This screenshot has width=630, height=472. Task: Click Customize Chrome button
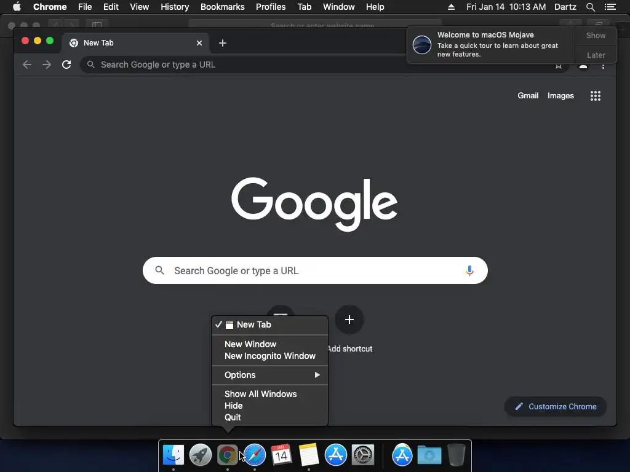[x=556, y=407]
